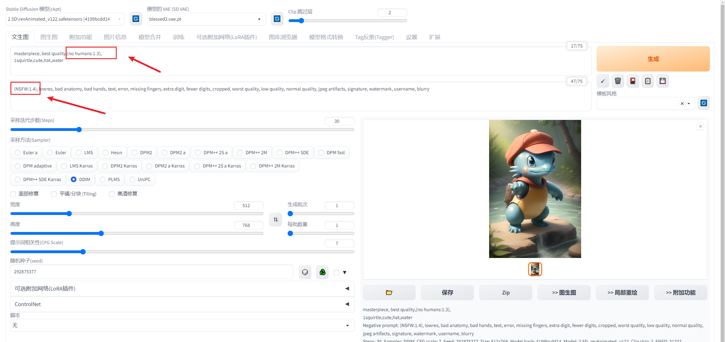Click the orange 生成 generate button
Image resolution: width=725 pixels, height=342 pixels.
(x=653, y=59)
